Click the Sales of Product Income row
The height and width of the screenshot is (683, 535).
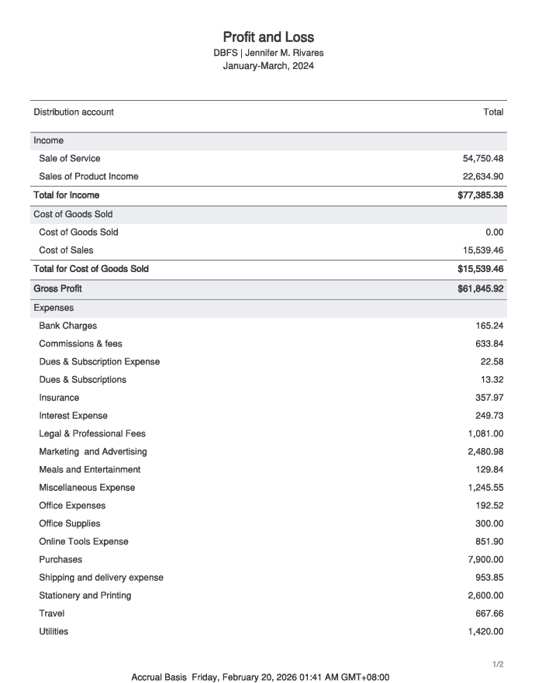(x=268, y=177)
